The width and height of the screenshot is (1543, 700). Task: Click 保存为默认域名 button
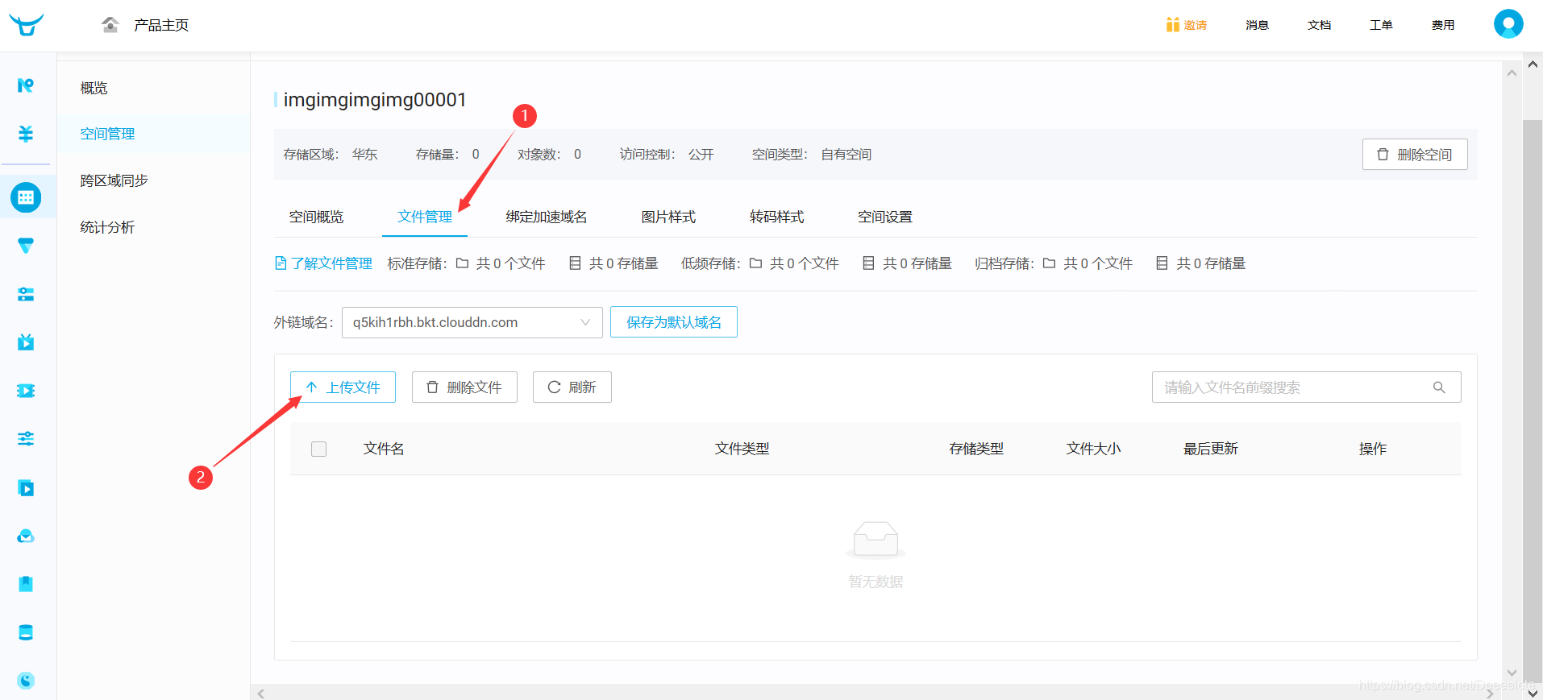[674, 322]
